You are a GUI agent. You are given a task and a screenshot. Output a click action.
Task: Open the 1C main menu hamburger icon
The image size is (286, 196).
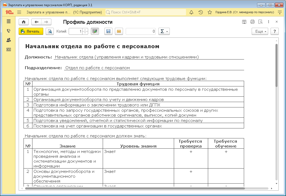[x=19, y=12]
